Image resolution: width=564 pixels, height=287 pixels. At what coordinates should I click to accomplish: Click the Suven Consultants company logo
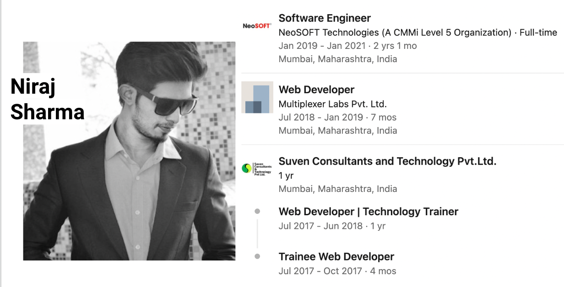point(257,169)
